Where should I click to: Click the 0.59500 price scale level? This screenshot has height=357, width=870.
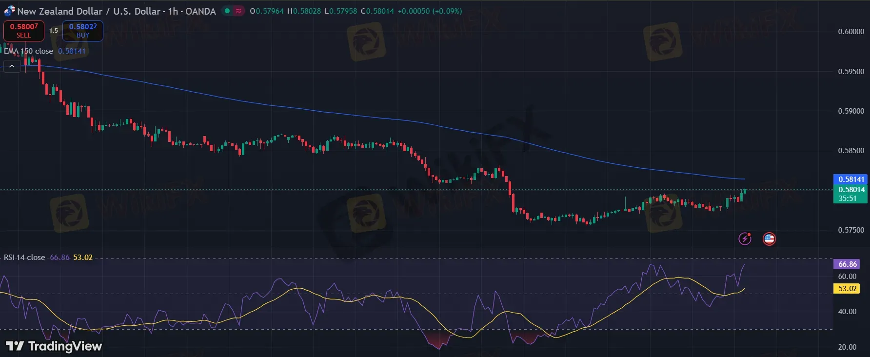[851, 72]
